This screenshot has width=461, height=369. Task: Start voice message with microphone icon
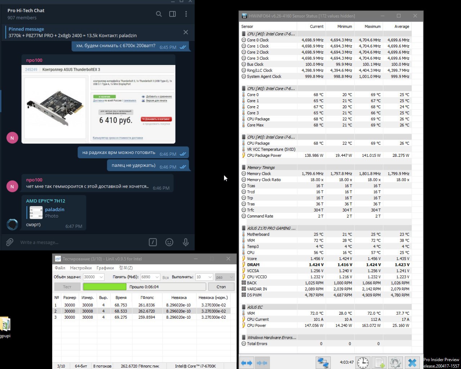186,242
